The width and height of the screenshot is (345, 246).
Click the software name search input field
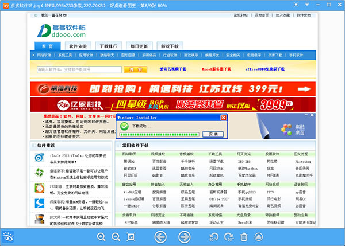tap(79, 69)
